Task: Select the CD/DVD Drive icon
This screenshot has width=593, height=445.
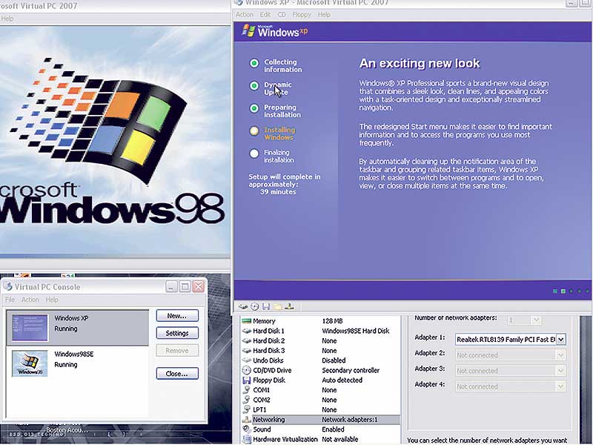Action: tap(247, 370)
